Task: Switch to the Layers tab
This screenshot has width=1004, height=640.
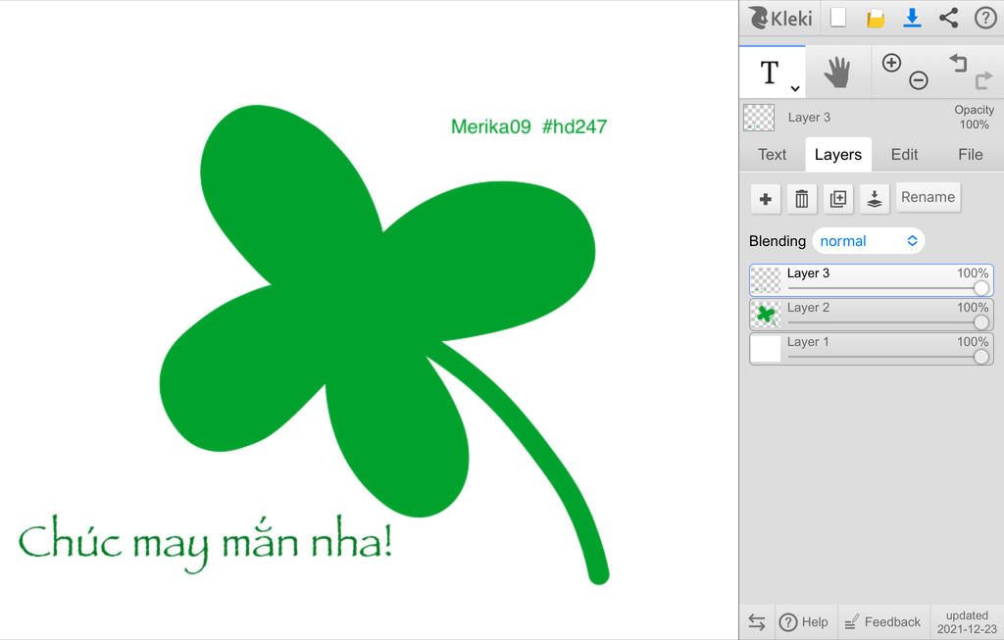Action: click(x=838, y=154)
